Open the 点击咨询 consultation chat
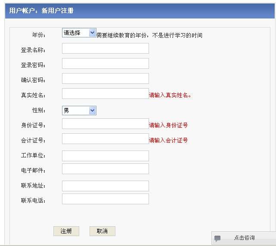This screenshot has height=246, width=276. 244,238
